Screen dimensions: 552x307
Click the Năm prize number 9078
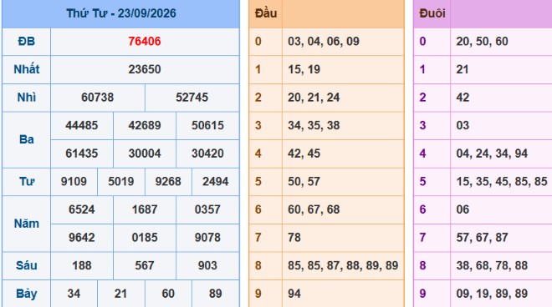pyautogui.click(x=207, y=238)
